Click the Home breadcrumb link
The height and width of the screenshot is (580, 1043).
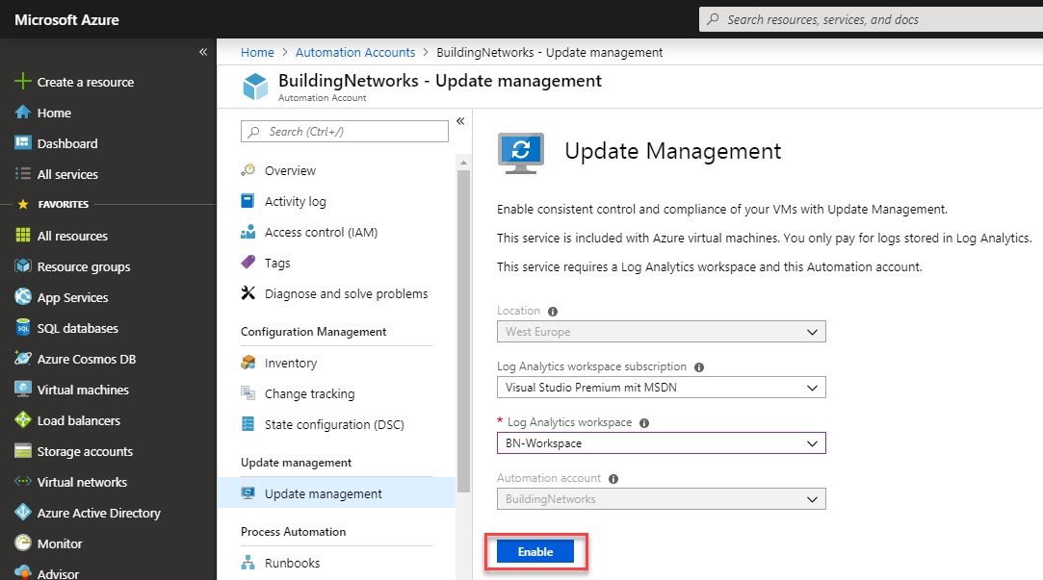tap(257, 53)
